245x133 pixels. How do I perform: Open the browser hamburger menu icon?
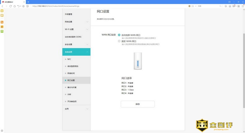[242, 6]
